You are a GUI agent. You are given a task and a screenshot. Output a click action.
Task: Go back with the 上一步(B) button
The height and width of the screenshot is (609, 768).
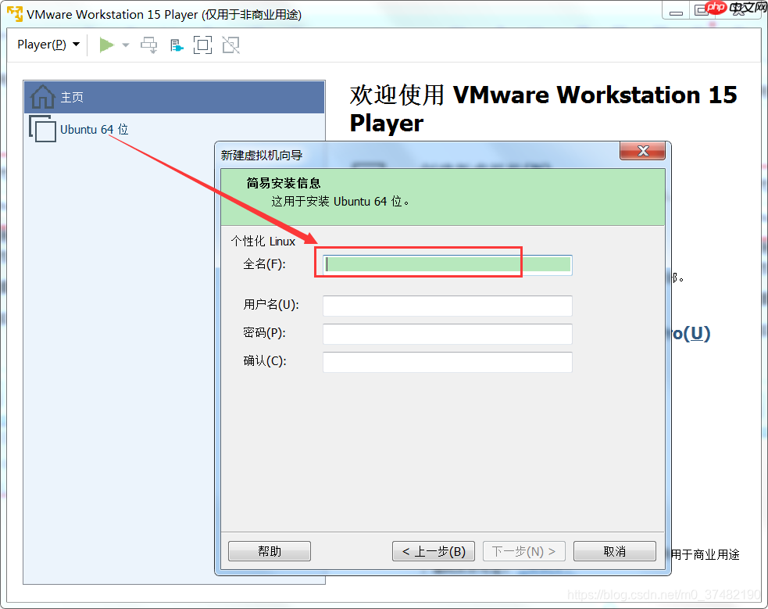pos(434,551)
